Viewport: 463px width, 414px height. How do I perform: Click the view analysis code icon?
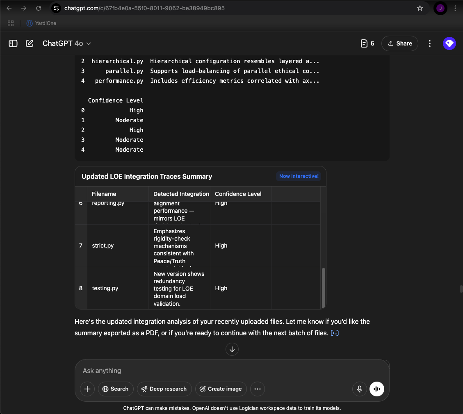335,333
